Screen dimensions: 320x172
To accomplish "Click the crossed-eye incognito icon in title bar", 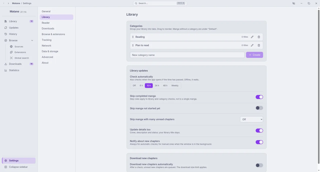I will point(294,3).
